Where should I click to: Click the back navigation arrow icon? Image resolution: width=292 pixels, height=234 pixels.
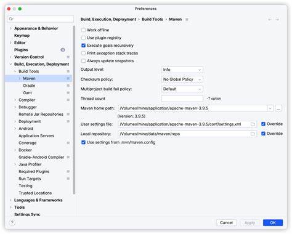[x=270, y=20]
